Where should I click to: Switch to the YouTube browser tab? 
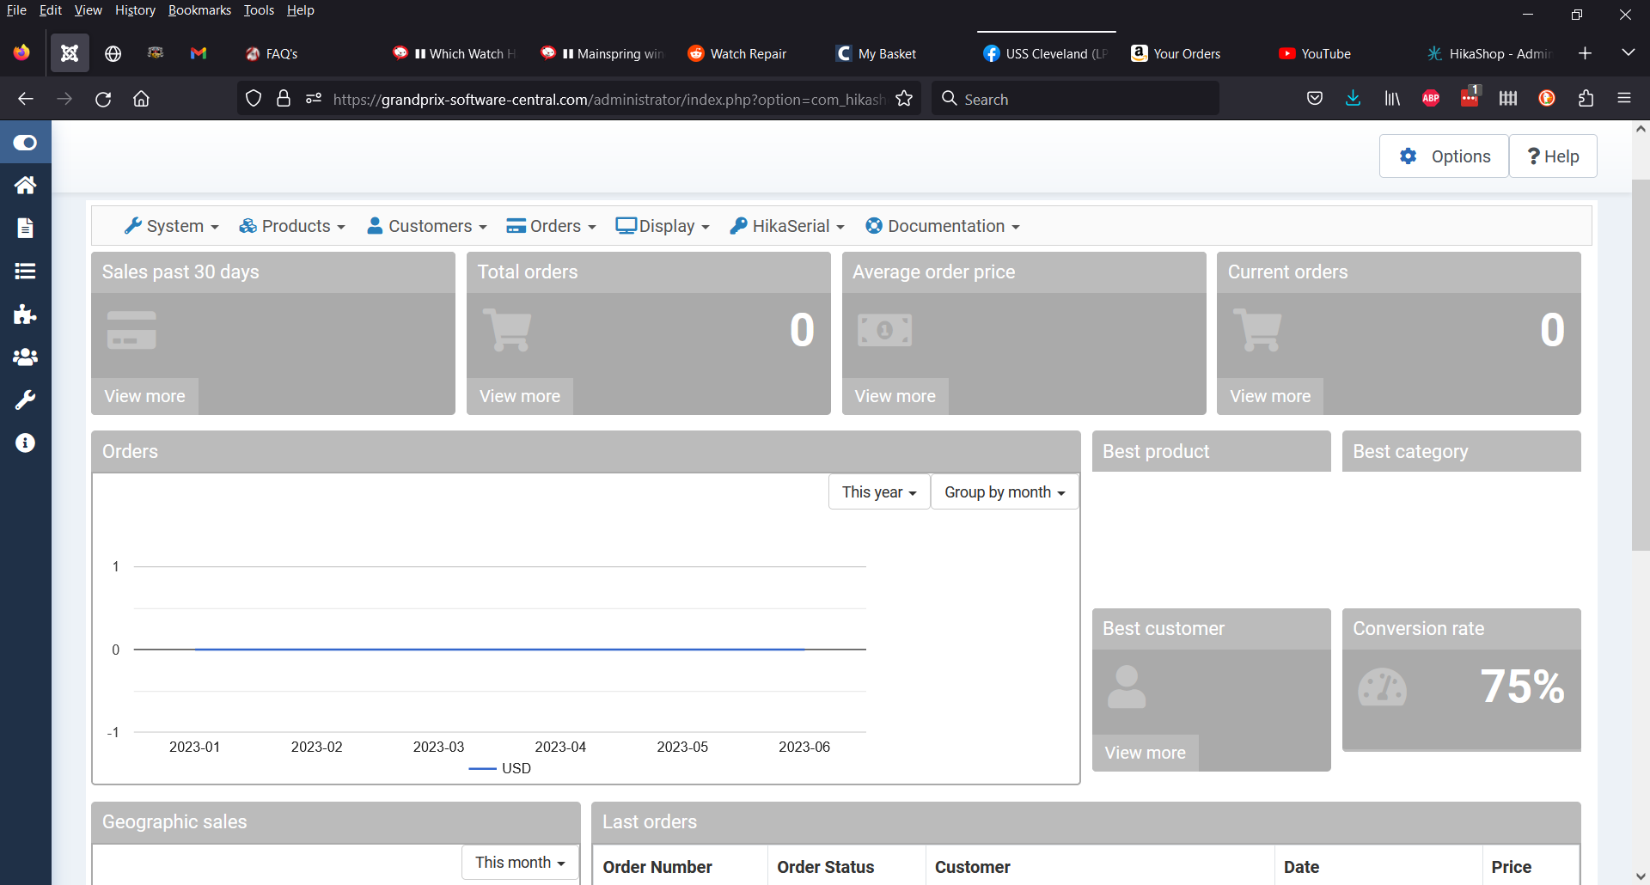pyautogui.click(x=1325, y=53)
